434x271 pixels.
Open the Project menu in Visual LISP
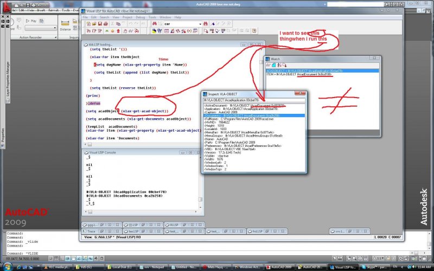pos(127,17)
